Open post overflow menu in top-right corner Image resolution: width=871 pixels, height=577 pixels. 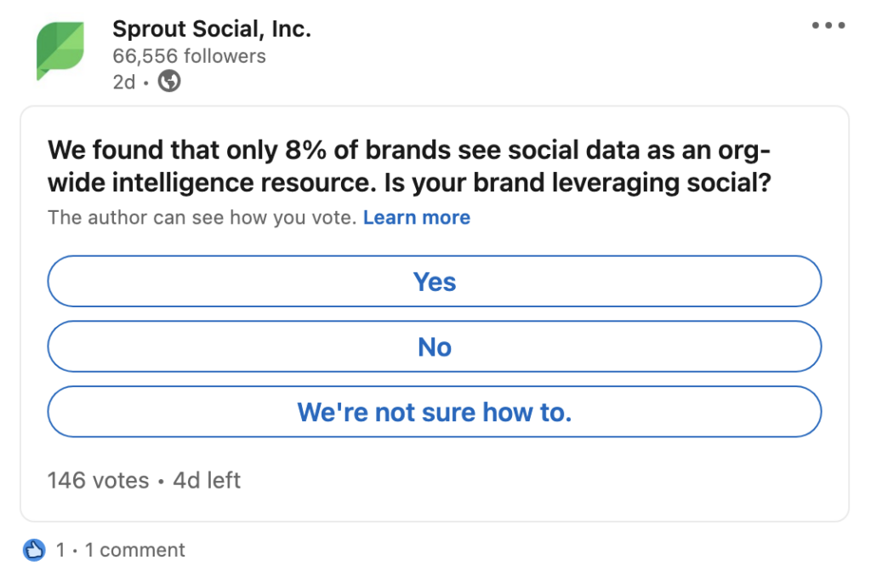827,26
